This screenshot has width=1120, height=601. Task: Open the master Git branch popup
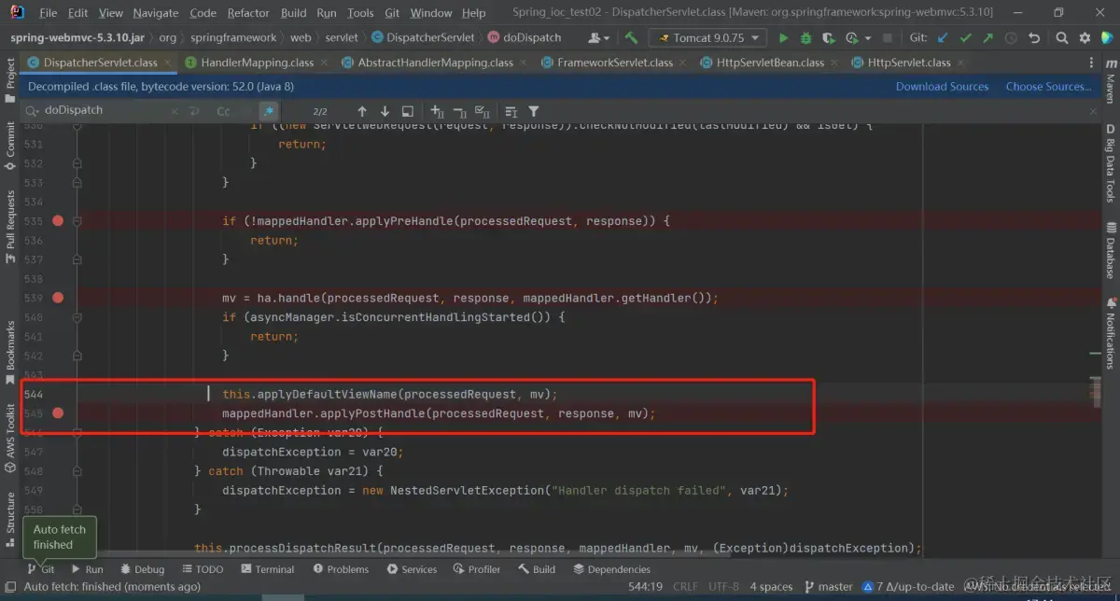[827, 587]
